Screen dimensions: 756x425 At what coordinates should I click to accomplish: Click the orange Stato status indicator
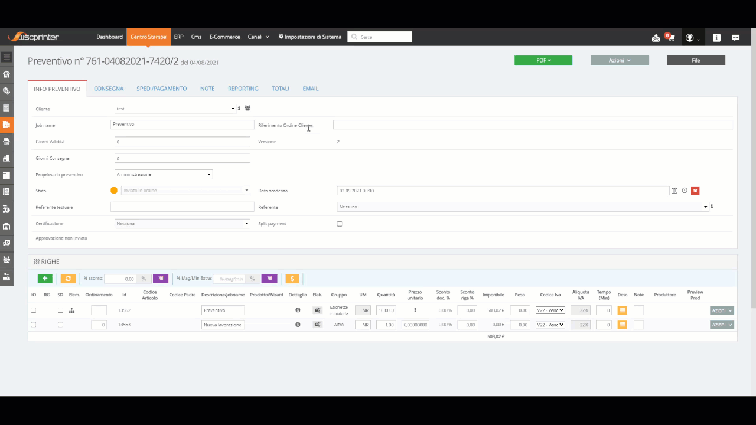coord(114,191)
